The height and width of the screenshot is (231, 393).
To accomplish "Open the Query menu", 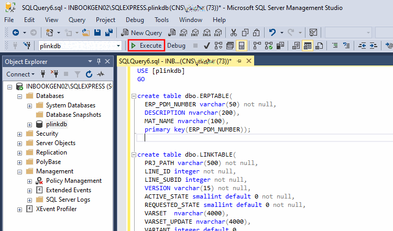I will (x=77, y=20).
